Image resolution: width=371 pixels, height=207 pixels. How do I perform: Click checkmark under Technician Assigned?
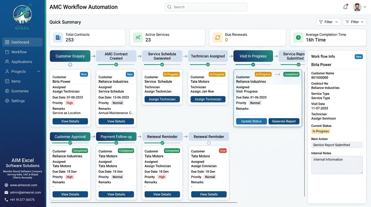point(208,65)
